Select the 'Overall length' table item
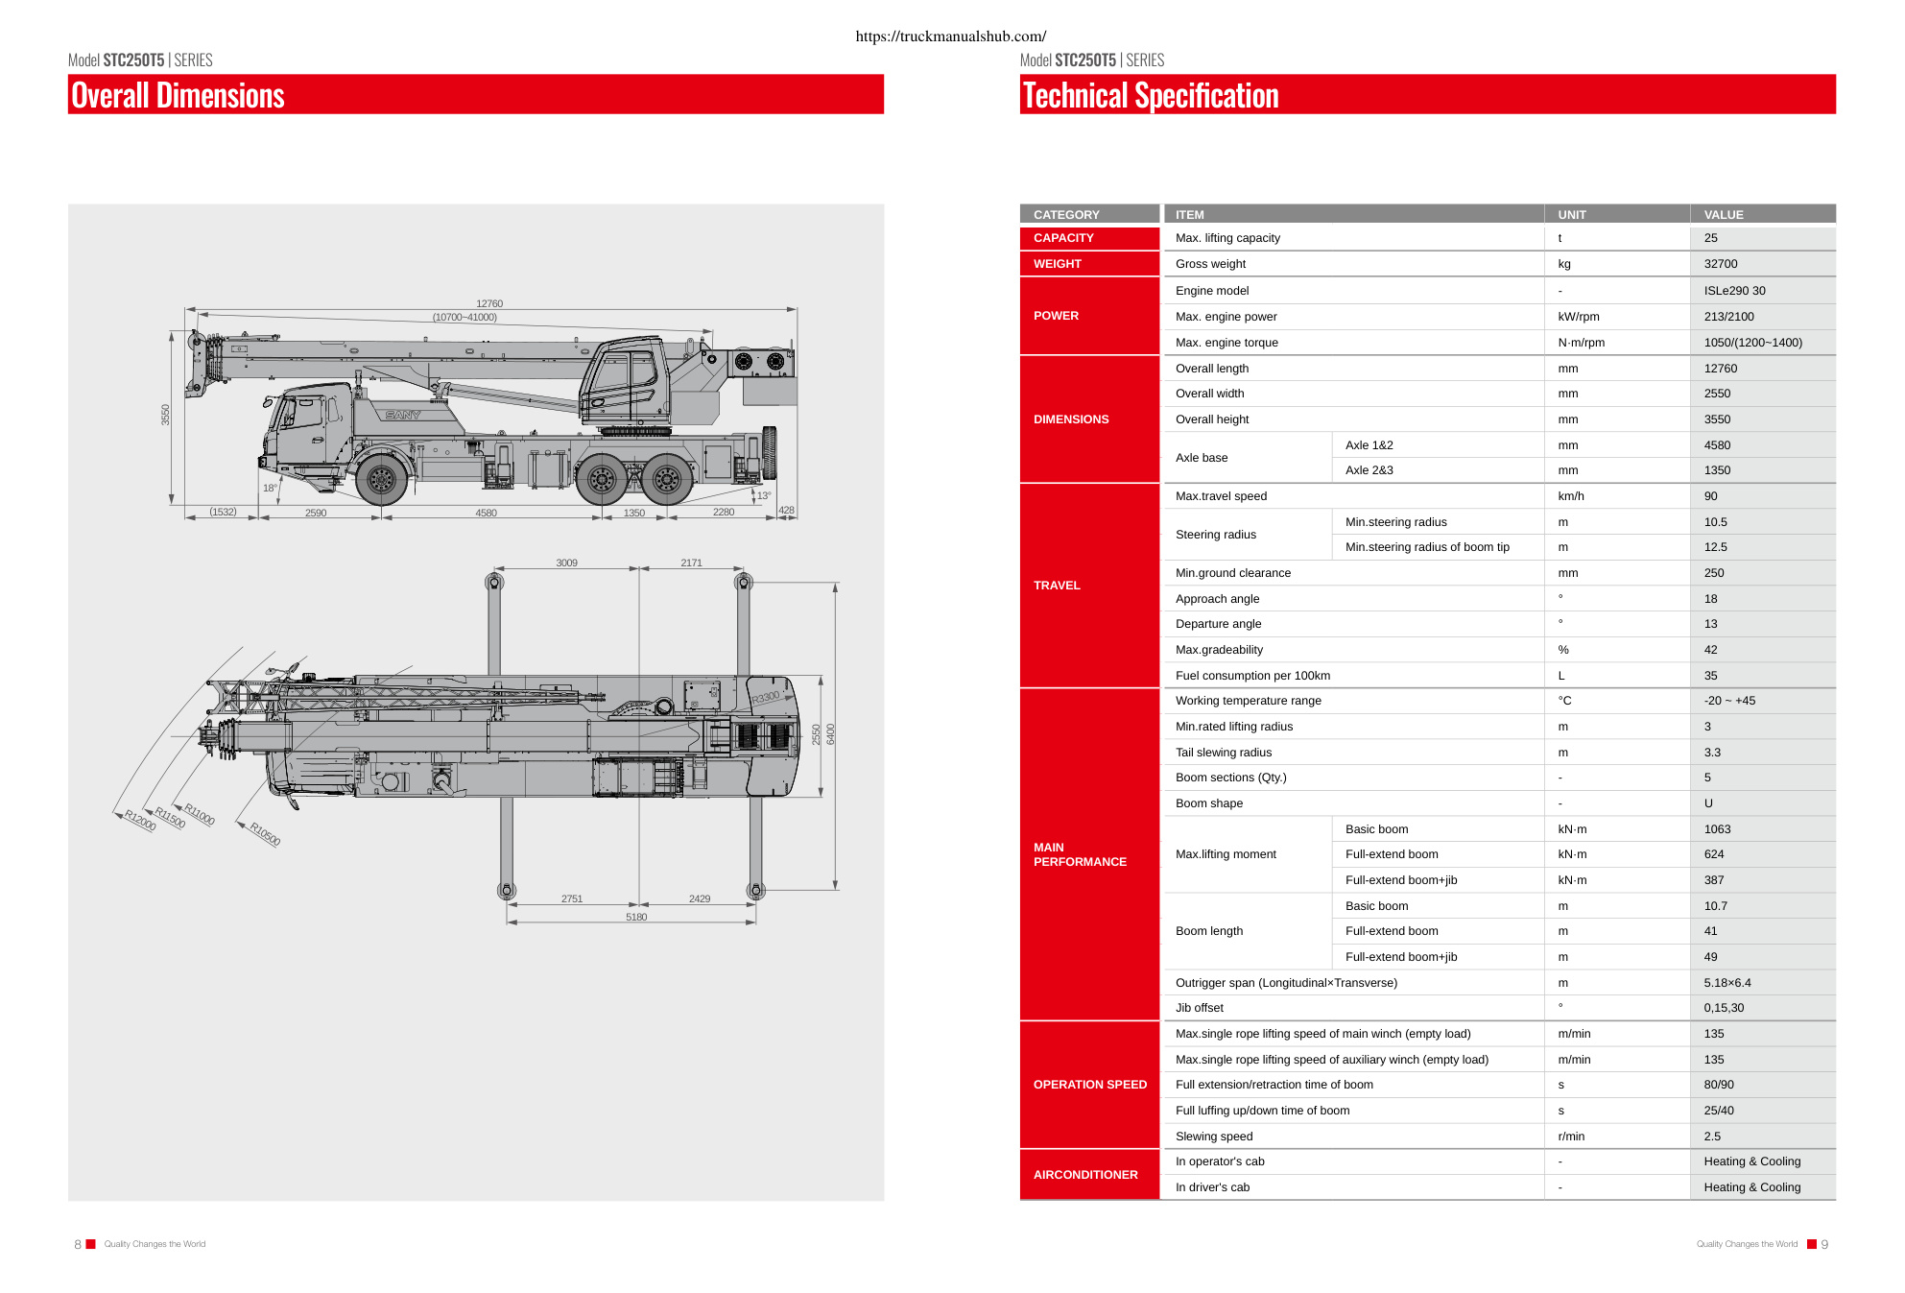 tap(1212, 369)
